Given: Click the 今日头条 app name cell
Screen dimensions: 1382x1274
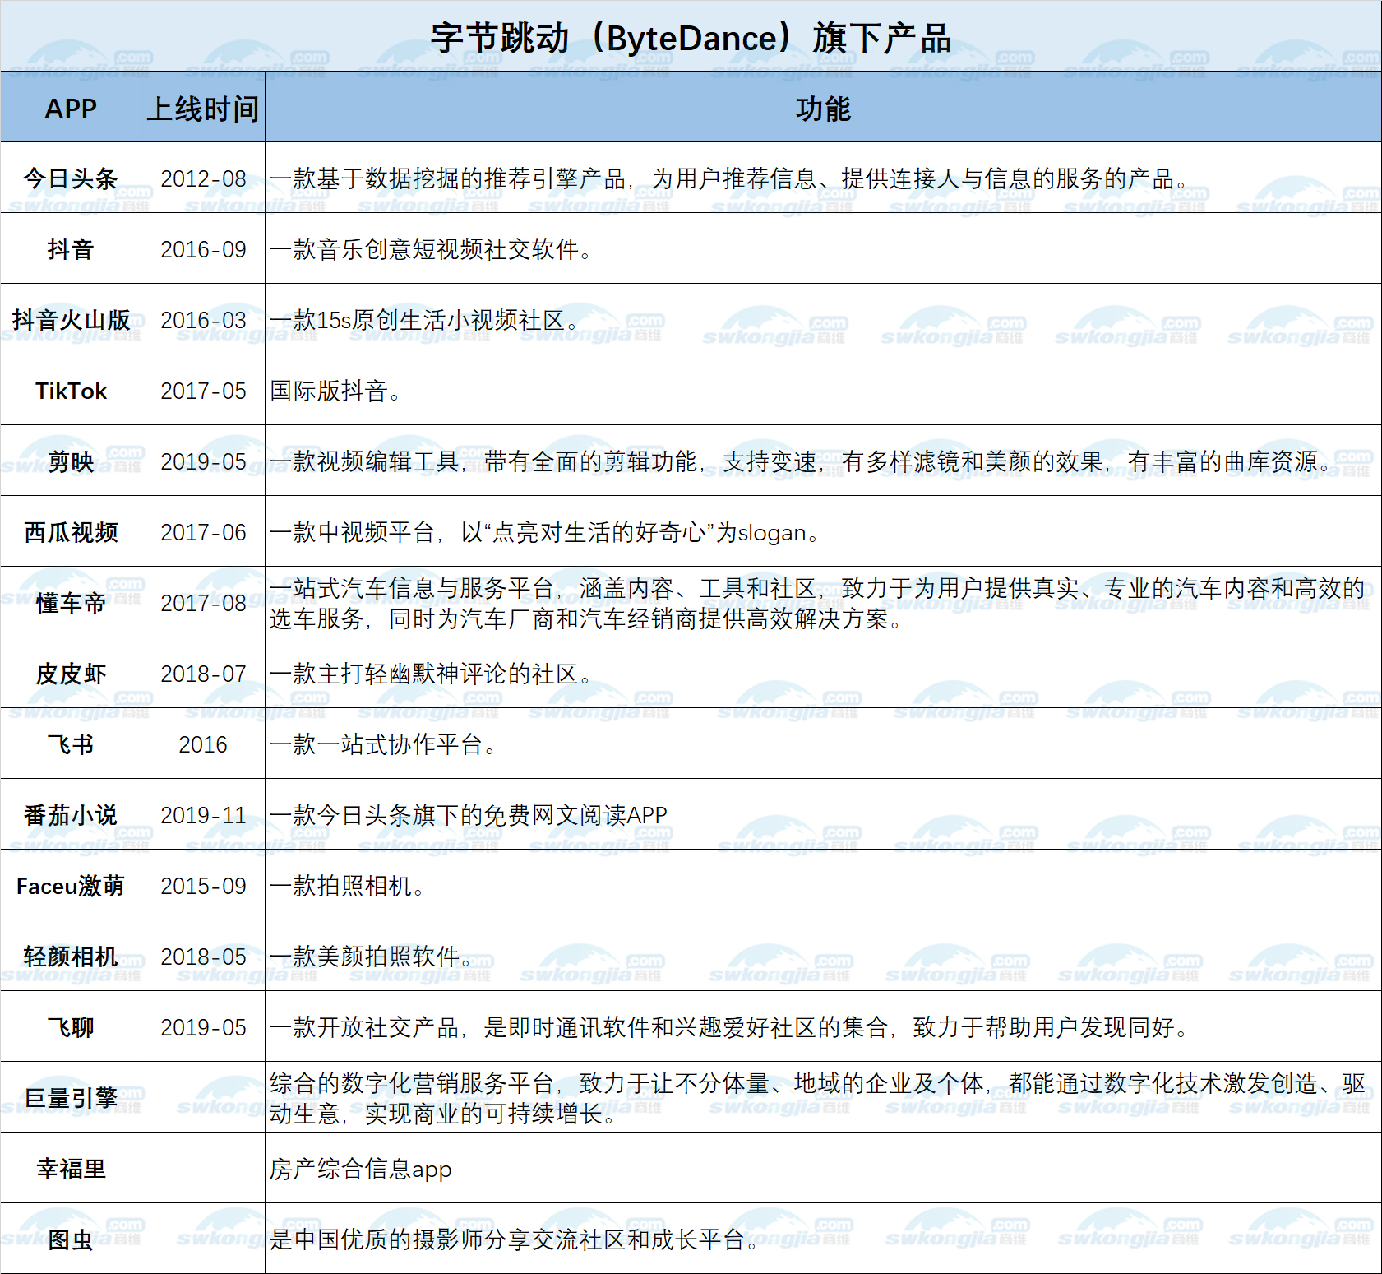Looking at the screenshot, I should click(x=71, y=178).
